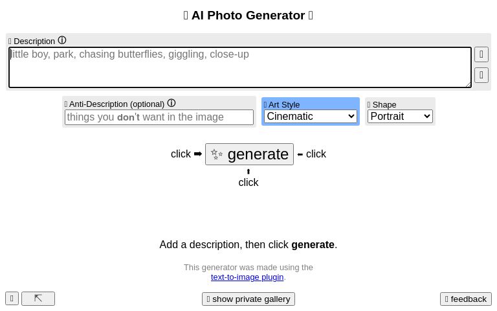
Task: Click upper small button right of description box
Action: [481, 54]
